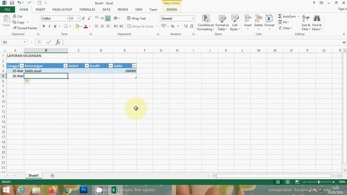Apply the red font color
Image resolution: width=347 pixels, height=195 pixels.
(x=86, y=27)
